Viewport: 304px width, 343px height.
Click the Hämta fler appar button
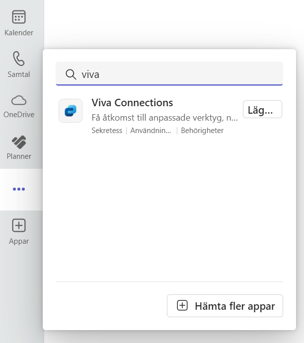225,306
